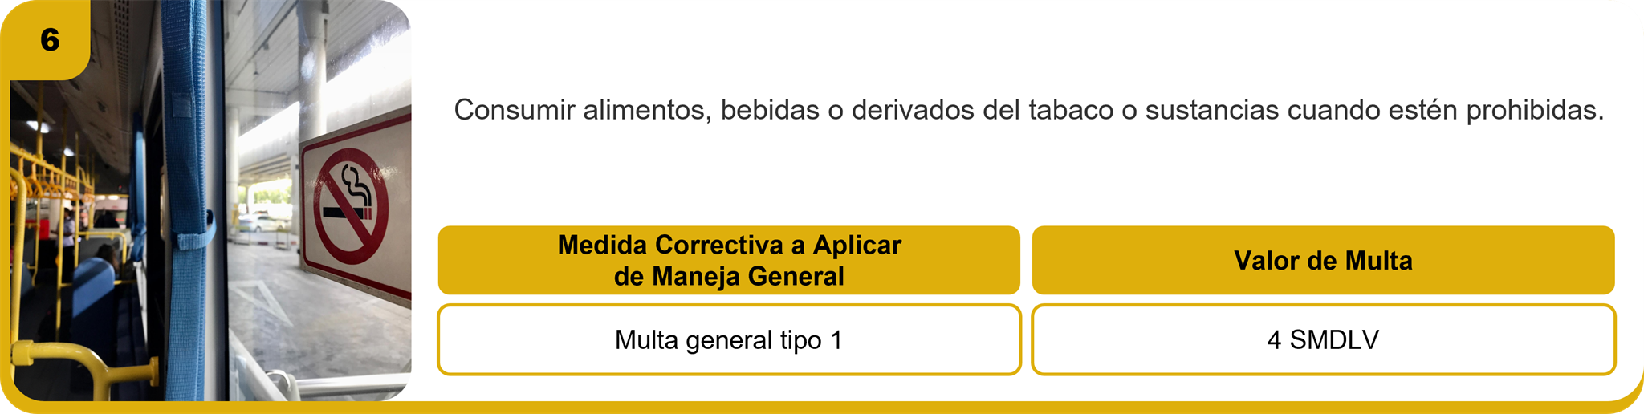This screenshot has width=1644, height=414.
Task: Click the no-smoking sign symbol
Action: (x=351, y=206)
